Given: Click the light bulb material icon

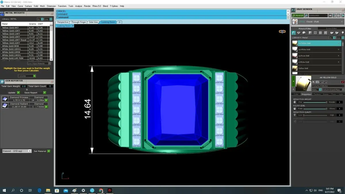Looking at the screenshot, I should click(342, 33).
